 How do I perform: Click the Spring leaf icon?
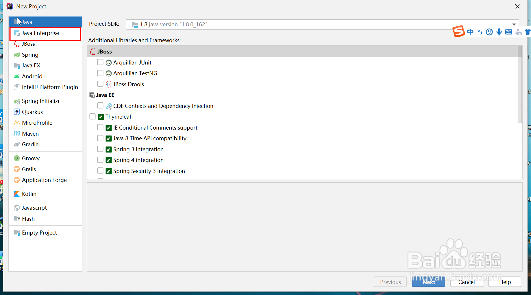point(17,55)
